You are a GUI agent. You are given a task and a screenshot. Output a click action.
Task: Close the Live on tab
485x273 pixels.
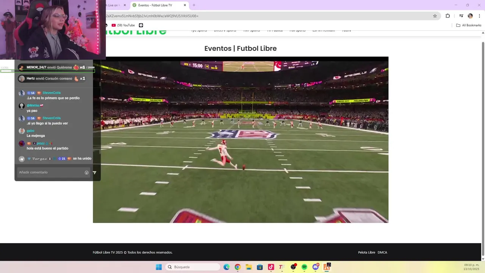coord(125,5)
